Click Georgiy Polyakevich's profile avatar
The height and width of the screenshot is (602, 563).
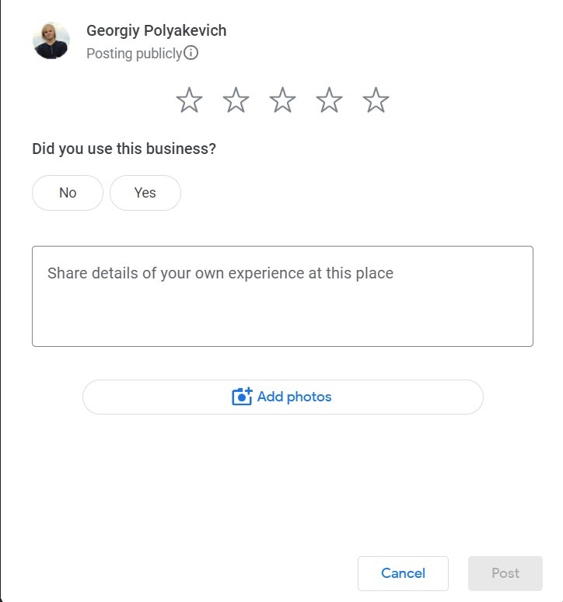[x=51, y=40]
